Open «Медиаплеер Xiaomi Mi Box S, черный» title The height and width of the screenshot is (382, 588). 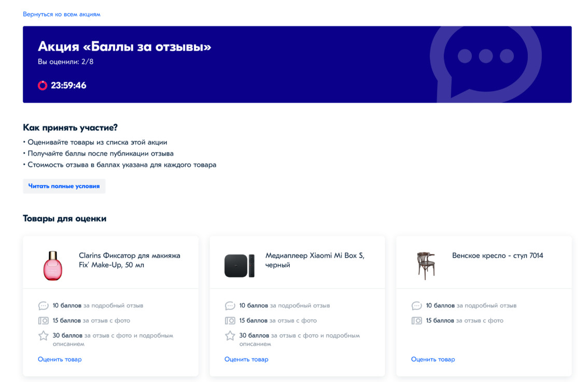[x=315, y=260]
